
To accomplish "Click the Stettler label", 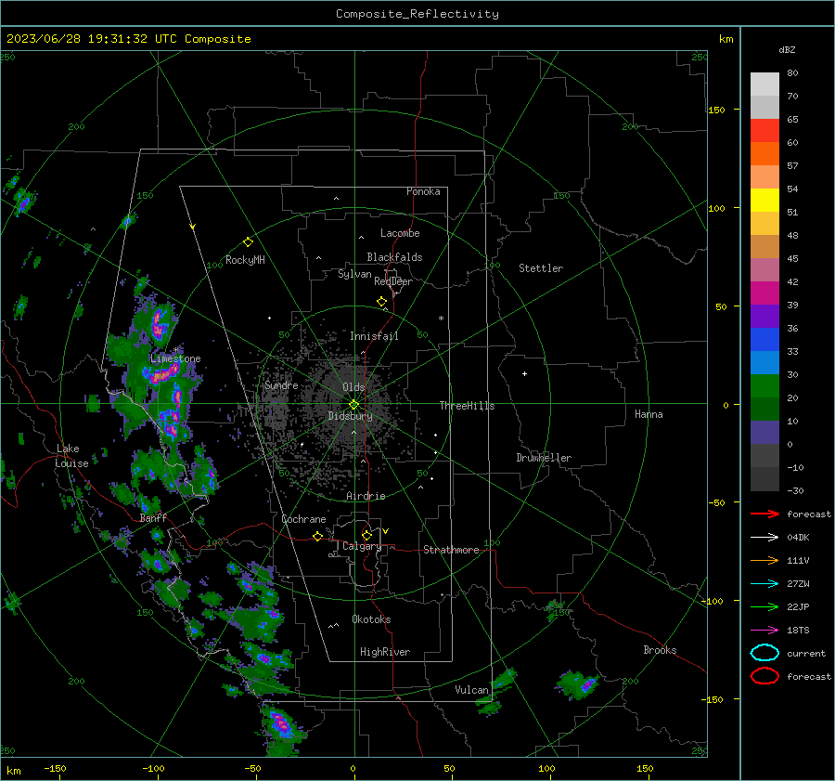I will (541, 268).
